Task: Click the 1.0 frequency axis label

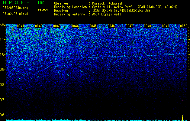Action: pyautogui.click(x=2, y=54)
